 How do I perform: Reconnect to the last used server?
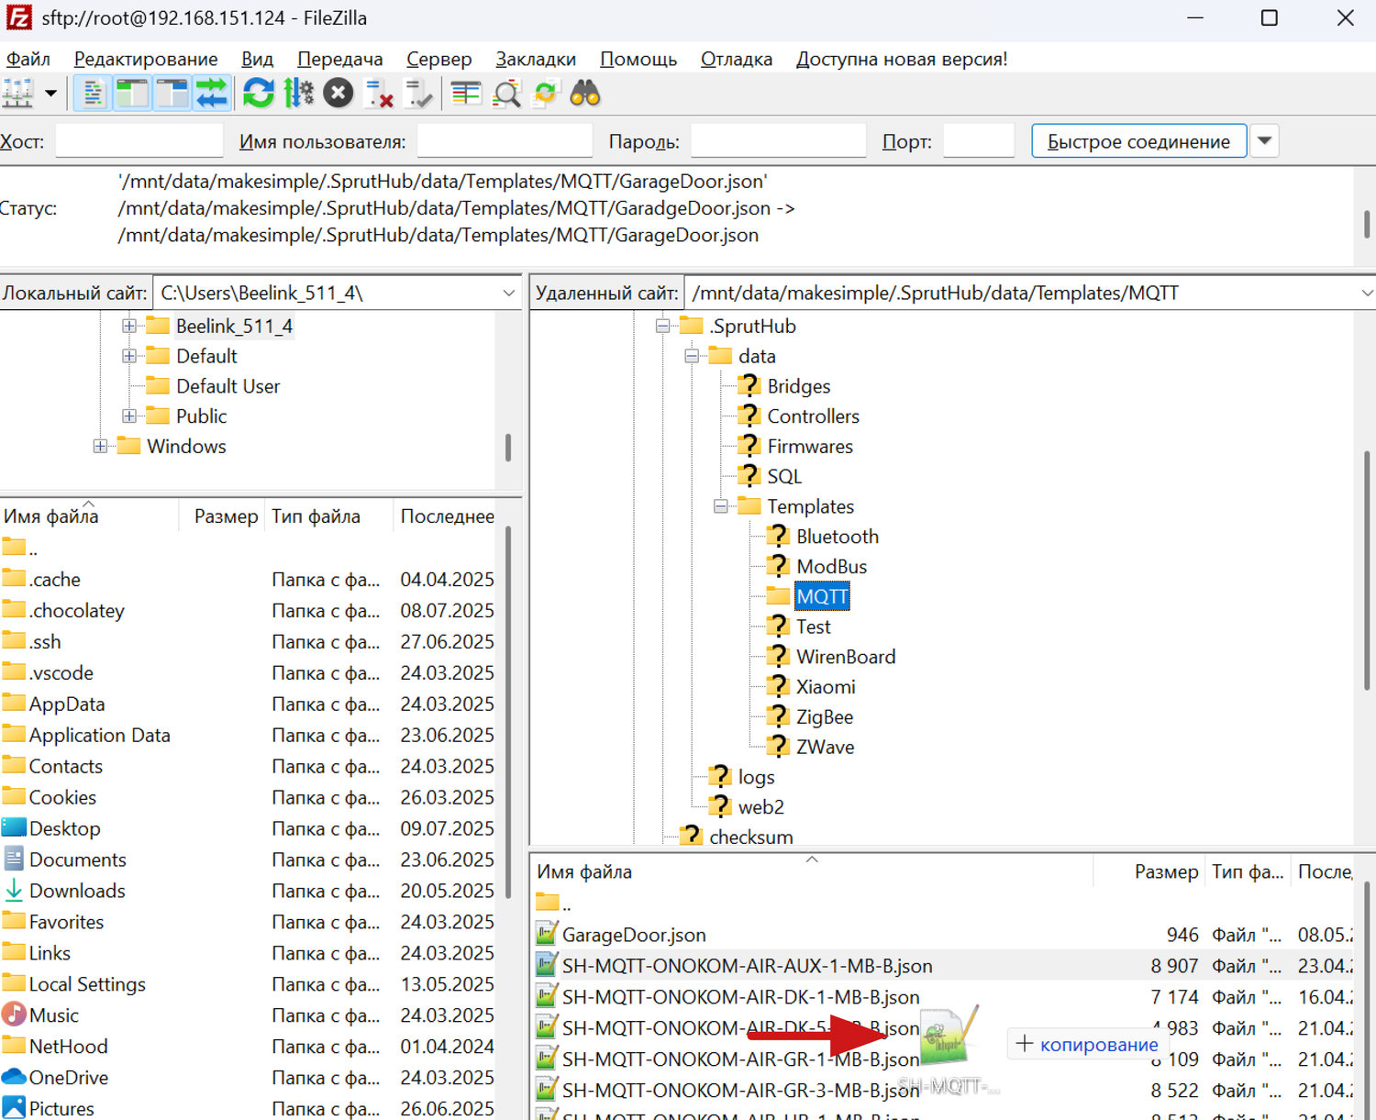[419, 94]
